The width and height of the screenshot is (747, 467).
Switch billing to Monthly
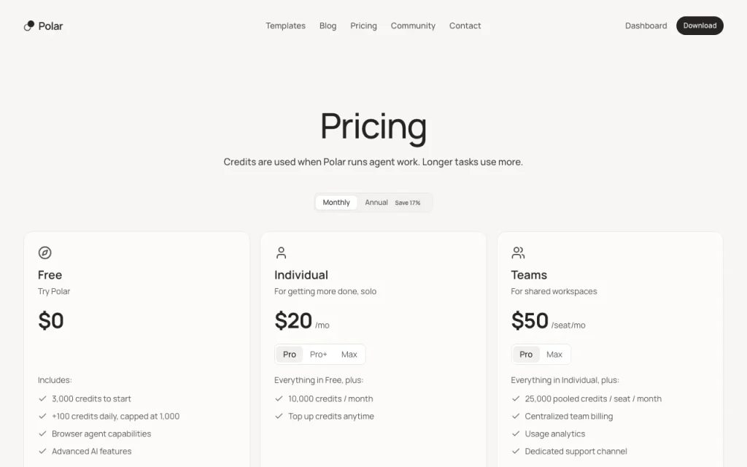coord(336,203)
